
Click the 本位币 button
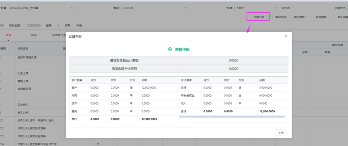286,8
